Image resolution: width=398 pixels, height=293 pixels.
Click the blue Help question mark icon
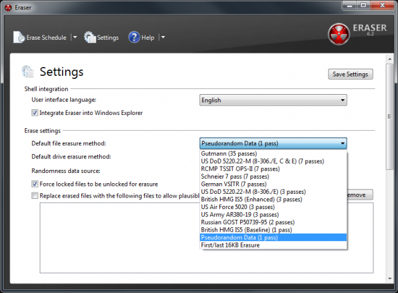pos(134,37)
